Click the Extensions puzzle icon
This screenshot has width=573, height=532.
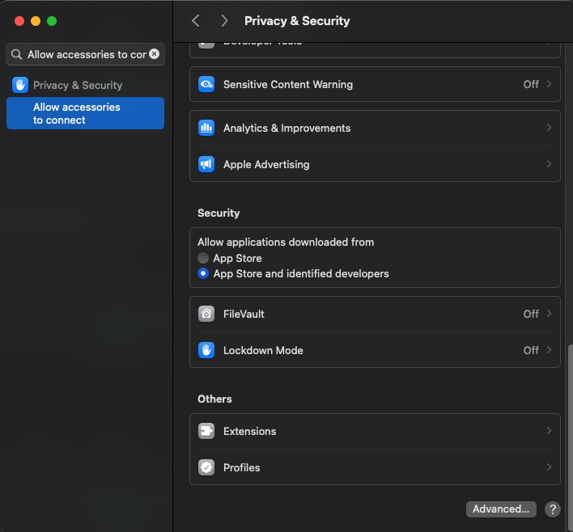click(x=206, y=431)
